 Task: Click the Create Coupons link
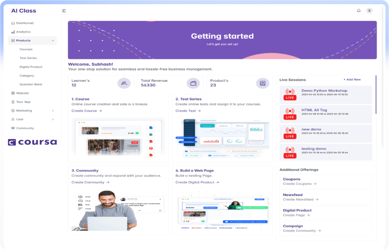(300, 184)
